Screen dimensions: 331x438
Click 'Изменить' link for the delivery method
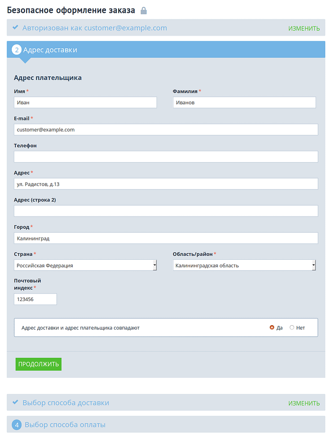coord(304,403)
